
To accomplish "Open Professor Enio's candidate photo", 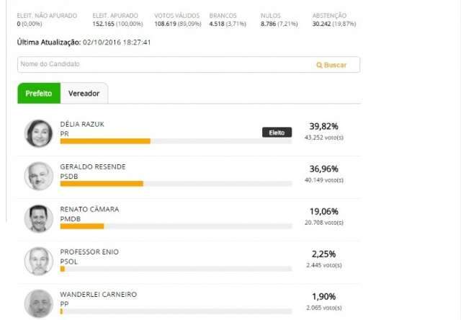I will pos(38,261).
